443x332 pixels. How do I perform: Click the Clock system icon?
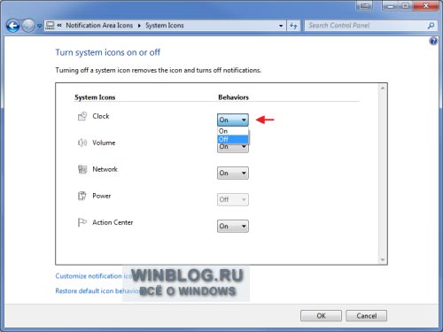(x=82, y=116)
